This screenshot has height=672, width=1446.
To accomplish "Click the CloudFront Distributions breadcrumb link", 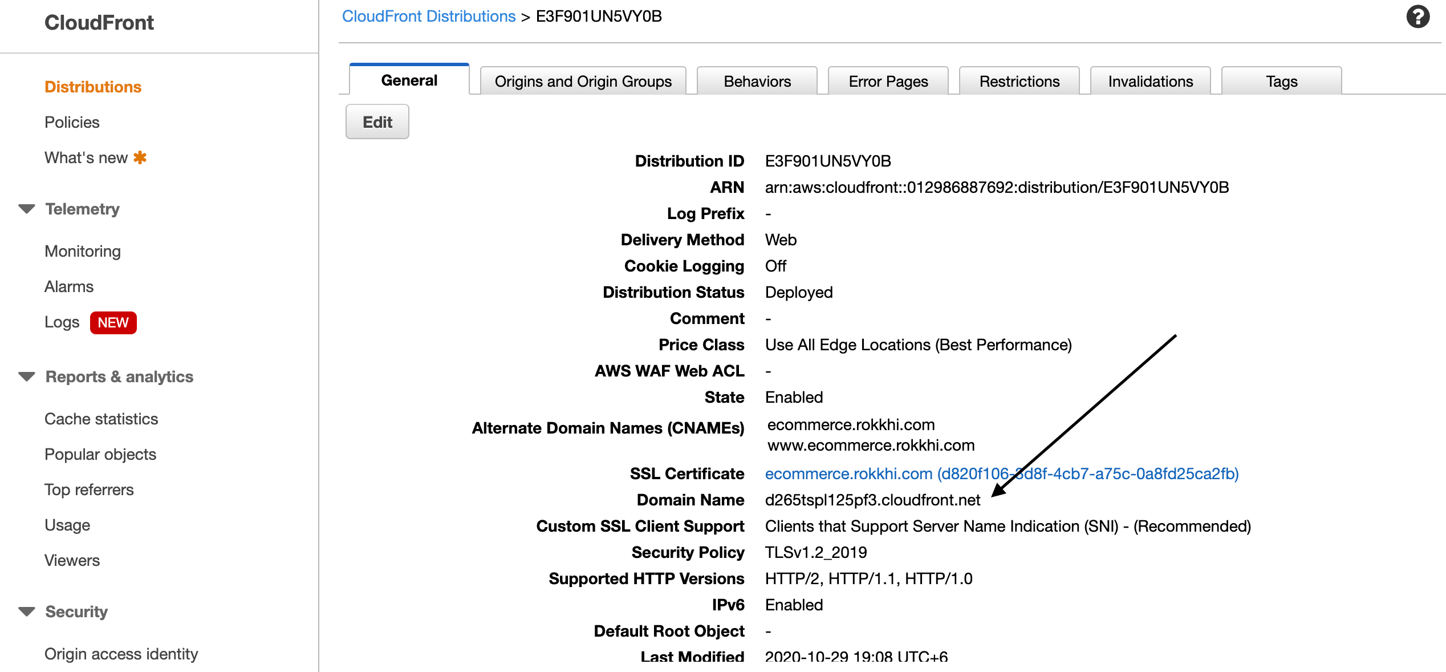I will coord(428,16).
